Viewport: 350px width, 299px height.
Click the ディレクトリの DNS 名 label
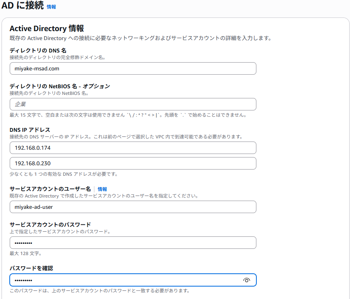tap(38, 51)
